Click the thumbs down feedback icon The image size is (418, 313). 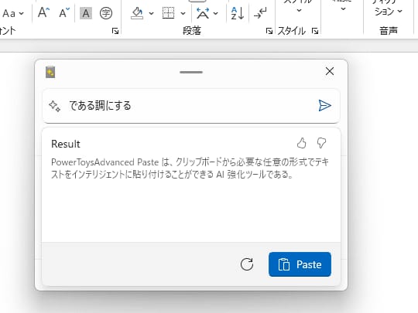tap(321, 143)
